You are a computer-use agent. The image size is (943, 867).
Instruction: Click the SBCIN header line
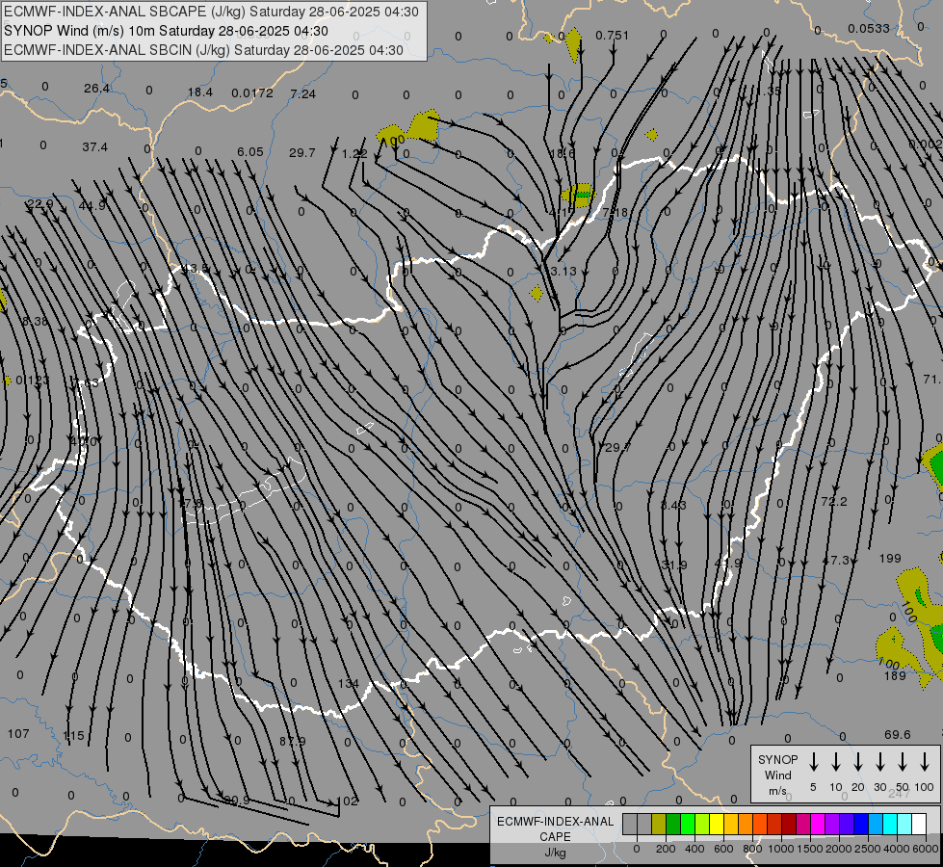203,50
